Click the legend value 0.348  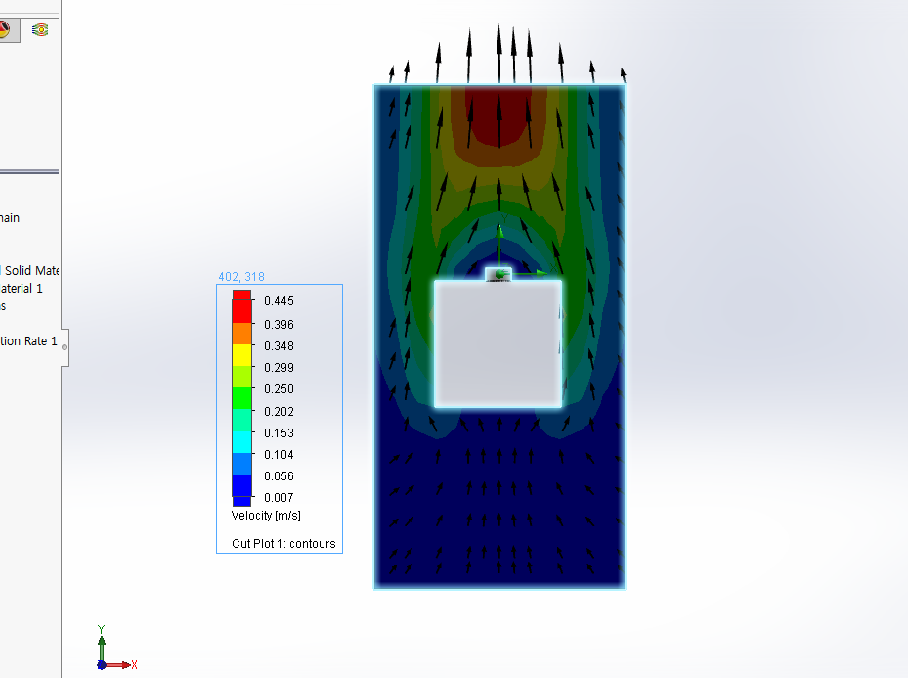[280, 346]
